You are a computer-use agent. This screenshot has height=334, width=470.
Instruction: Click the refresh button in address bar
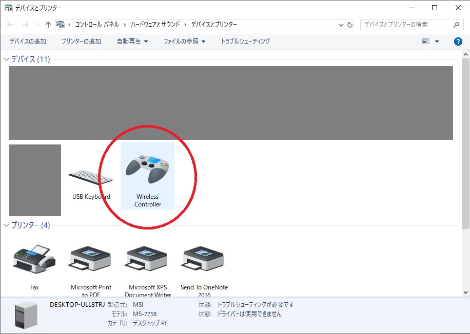pos(350,25)
